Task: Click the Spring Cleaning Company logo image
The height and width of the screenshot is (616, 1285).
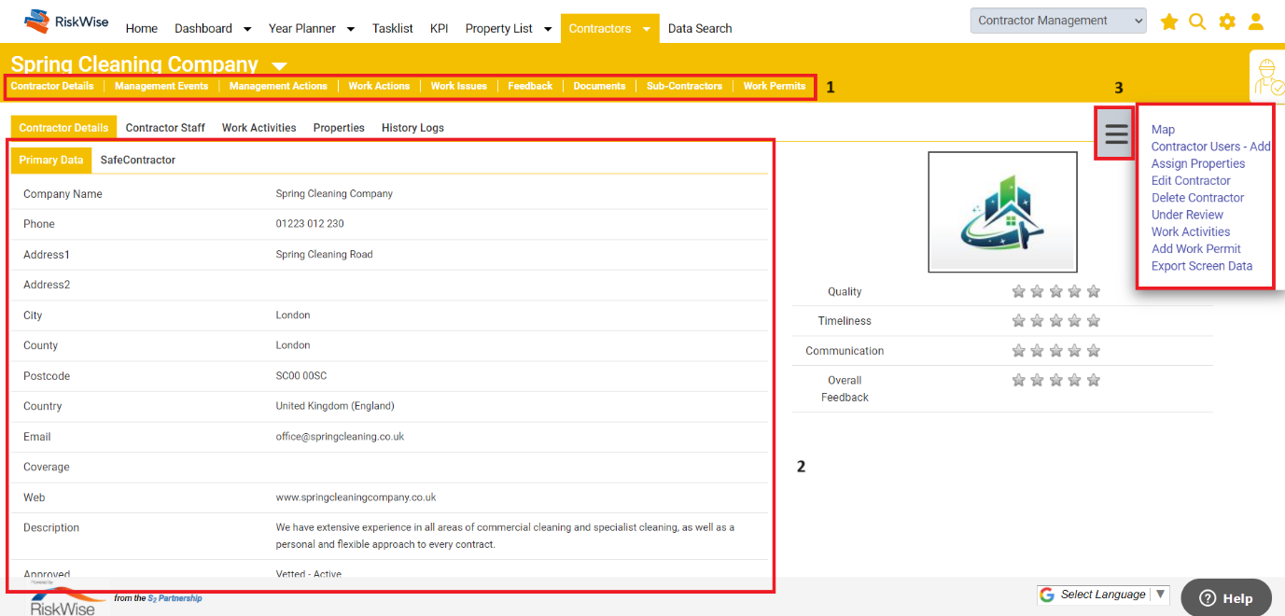Action: [x=1002, y=212]
